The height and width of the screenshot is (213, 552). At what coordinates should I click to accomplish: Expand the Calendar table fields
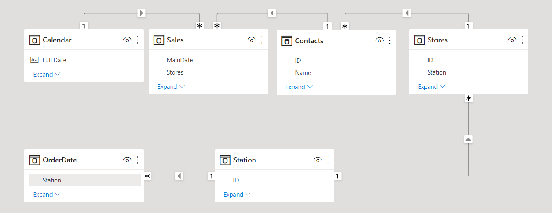(47, 75)
